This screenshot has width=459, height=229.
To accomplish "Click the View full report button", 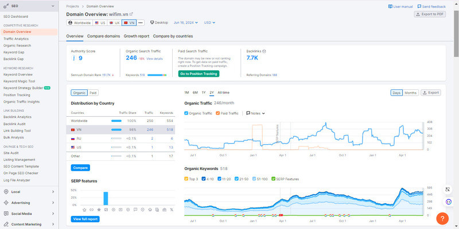I will tap(84, 219).
